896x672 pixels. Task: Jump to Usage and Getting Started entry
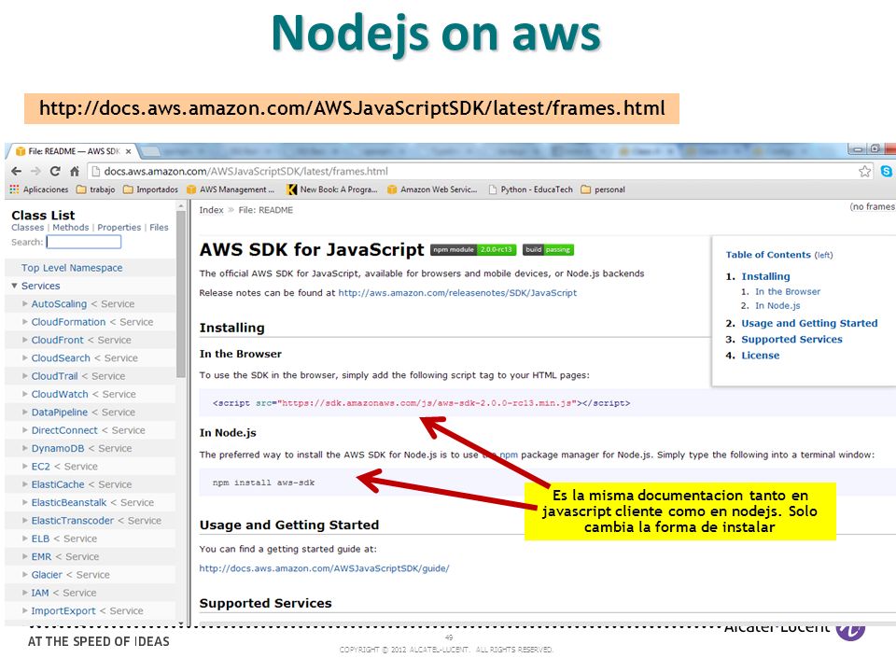(809, 324)
